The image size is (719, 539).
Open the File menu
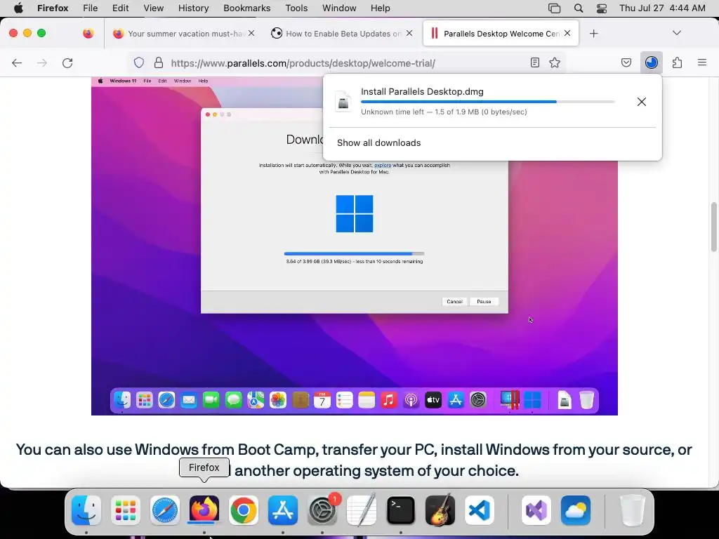click(90, 8)
